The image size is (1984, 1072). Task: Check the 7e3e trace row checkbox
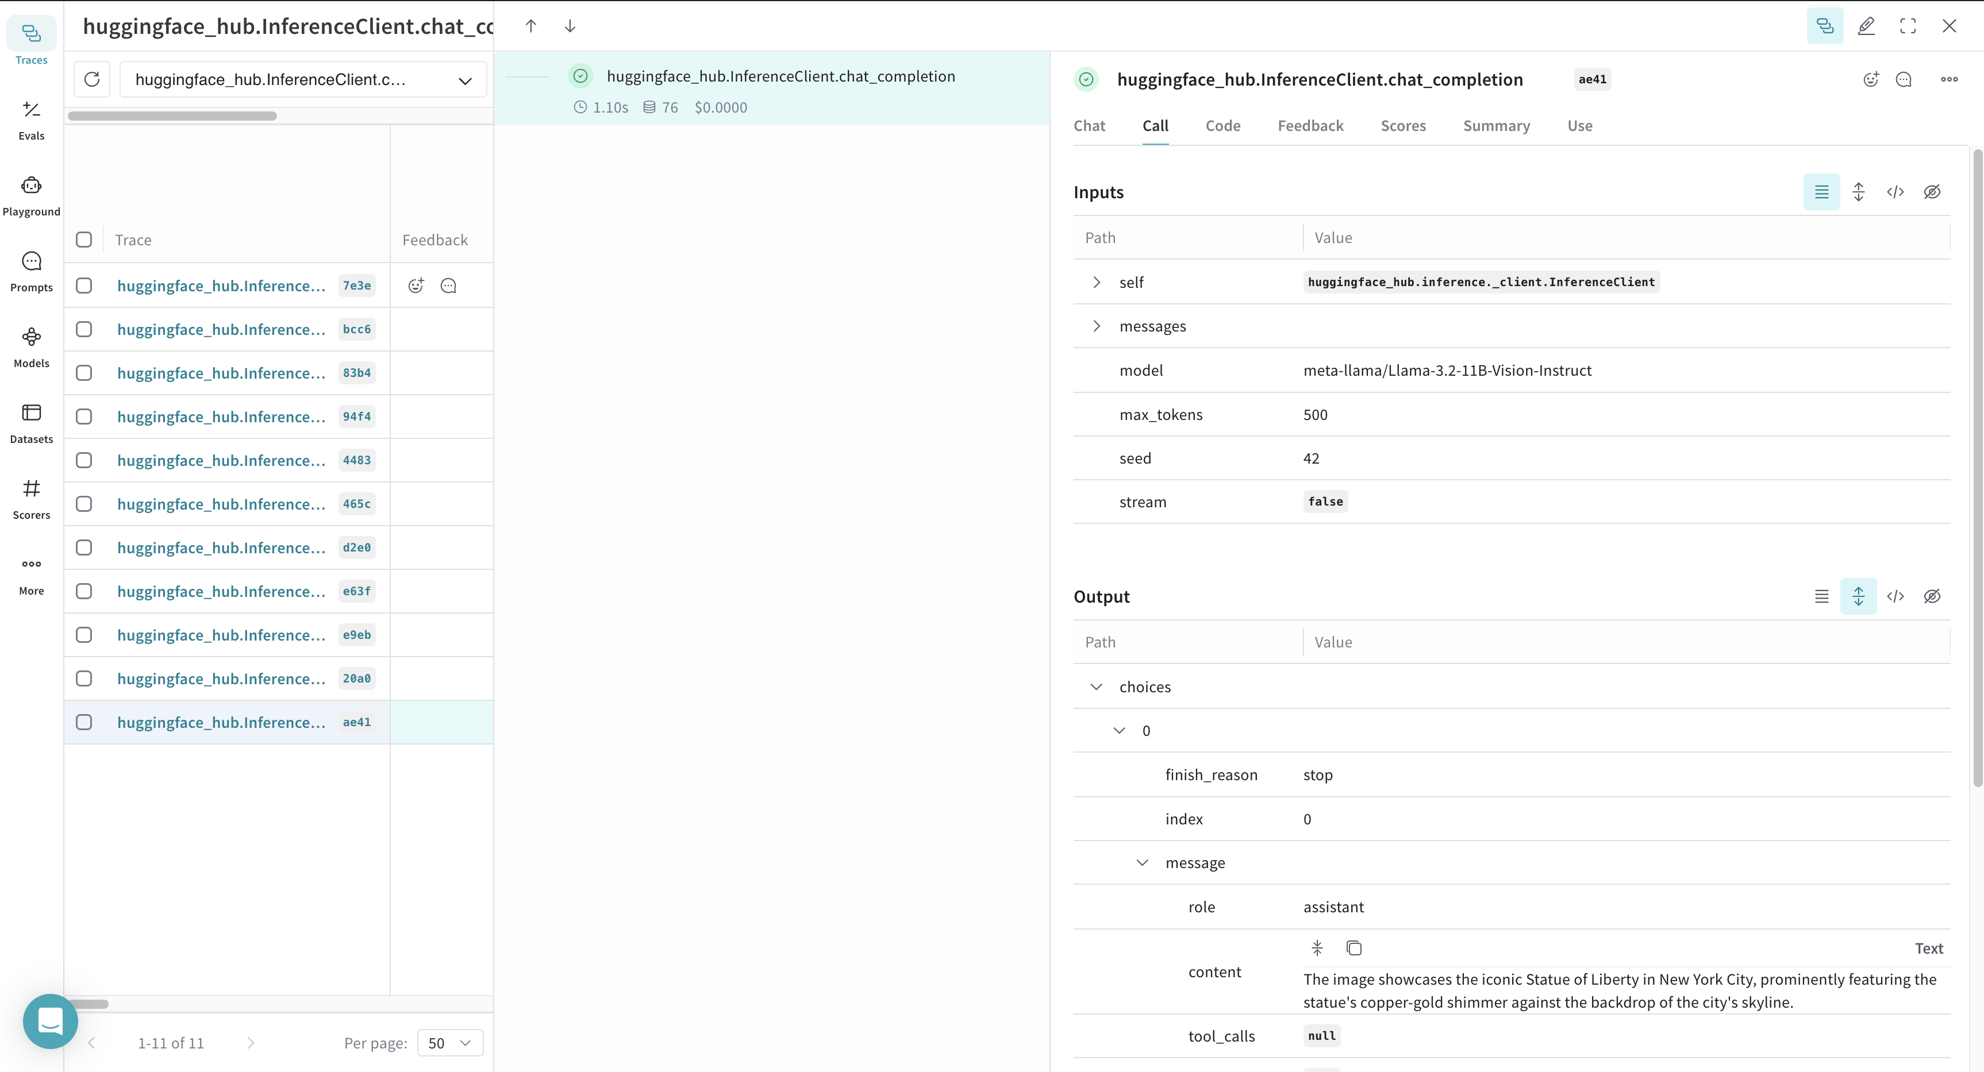[84, 286]
